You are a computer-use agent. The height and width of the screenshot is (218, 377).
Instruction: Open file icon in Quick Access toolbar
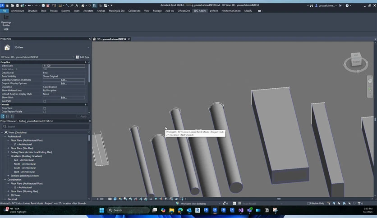click(x=12, y=5)
